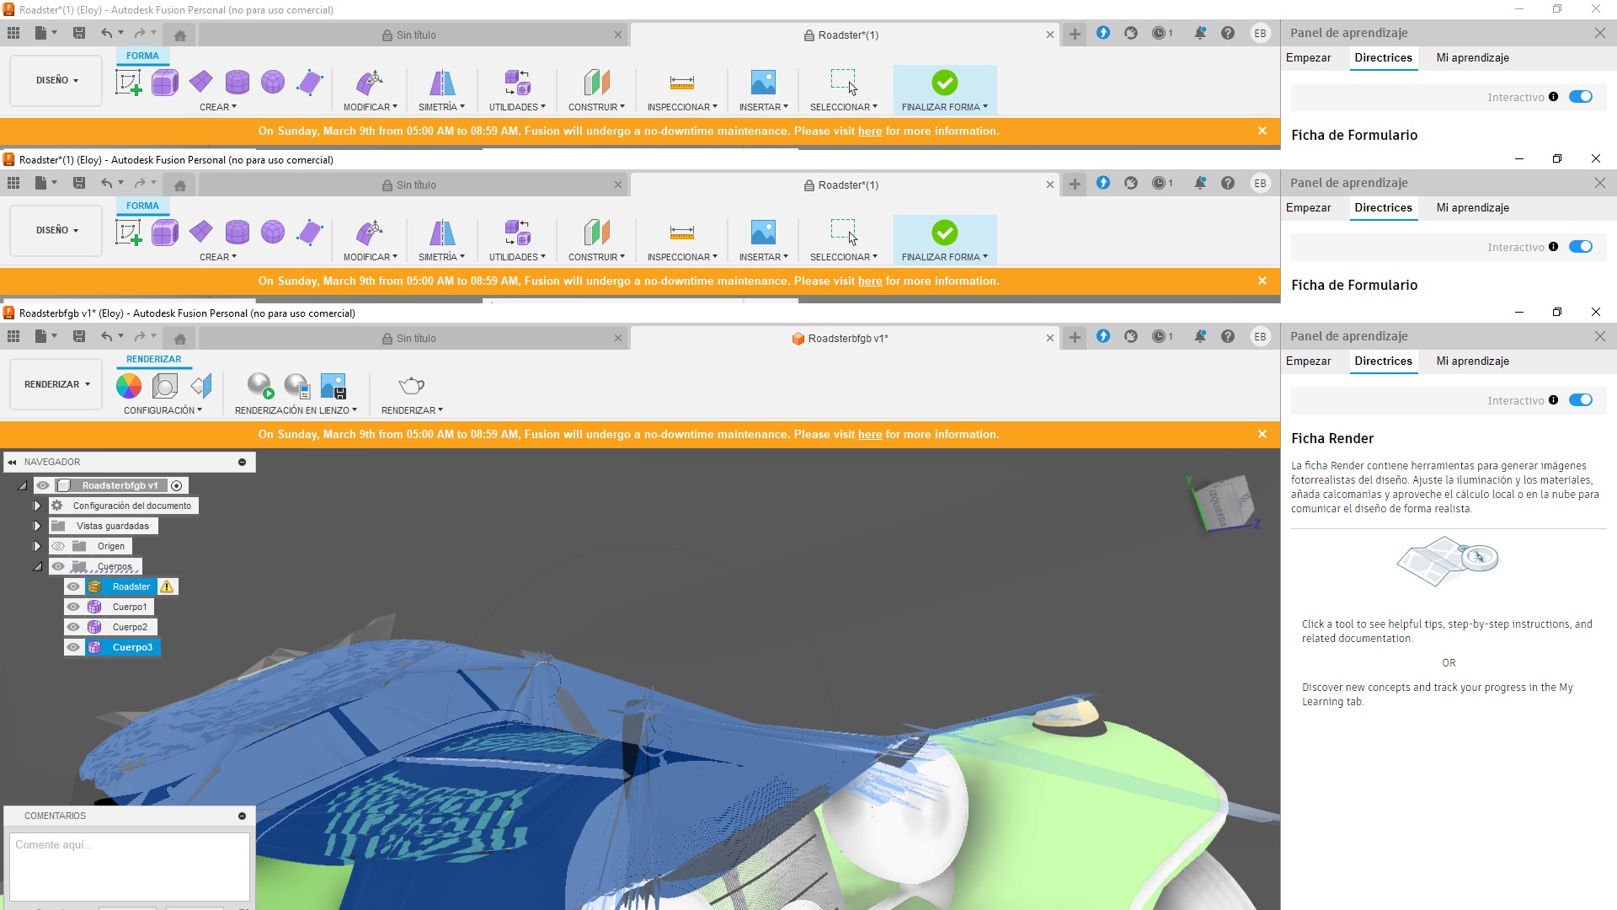Click the Comente aquí comment field
Viewport: 1617px width, 910px height.
tap(129, 866)
